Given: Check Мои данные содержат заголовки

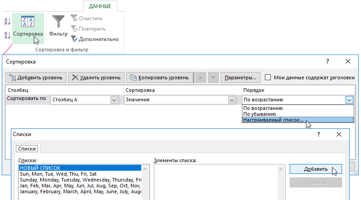Looking at the screenshot, I should click(268, 77).
